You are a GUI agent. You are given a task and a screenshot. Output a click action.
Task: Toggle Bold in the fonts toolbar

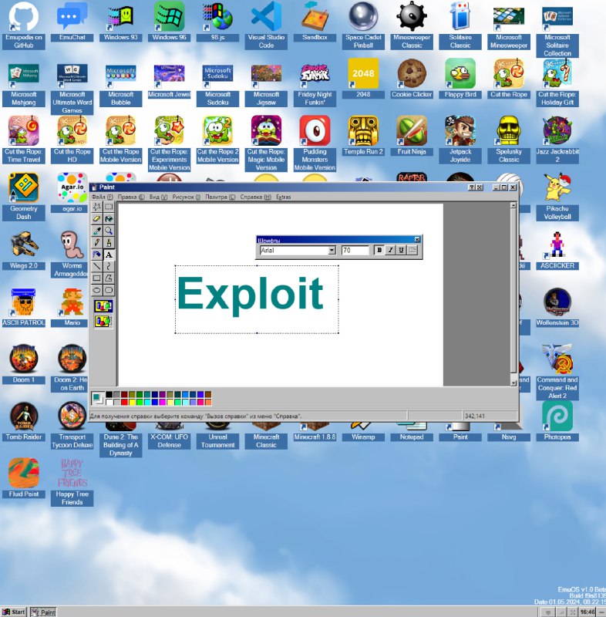[379, 251]
